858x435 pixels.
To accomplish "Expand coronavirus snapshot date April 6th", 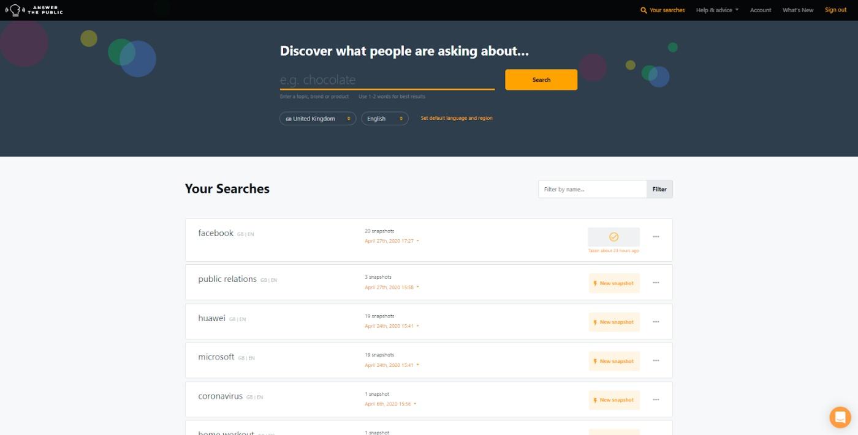I will click(390, 404).
